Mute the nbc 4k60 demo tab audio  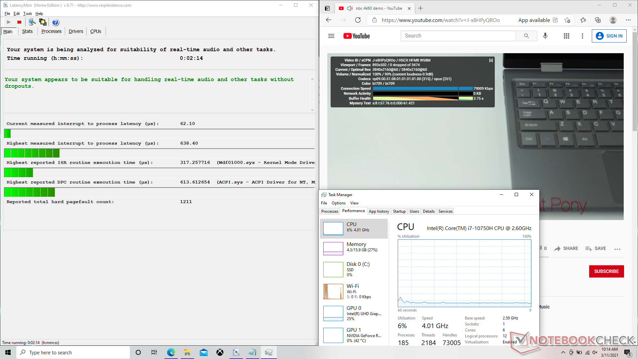(350, 8)
